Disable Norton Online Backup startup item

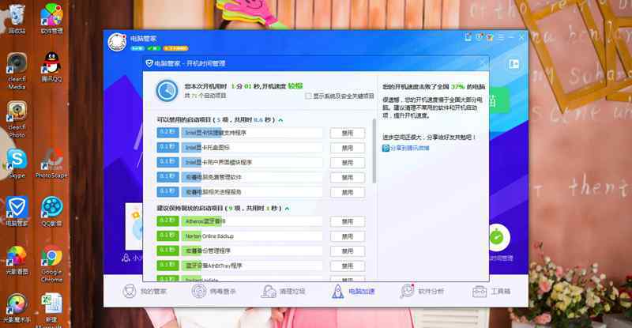click(x=348, y=236)
